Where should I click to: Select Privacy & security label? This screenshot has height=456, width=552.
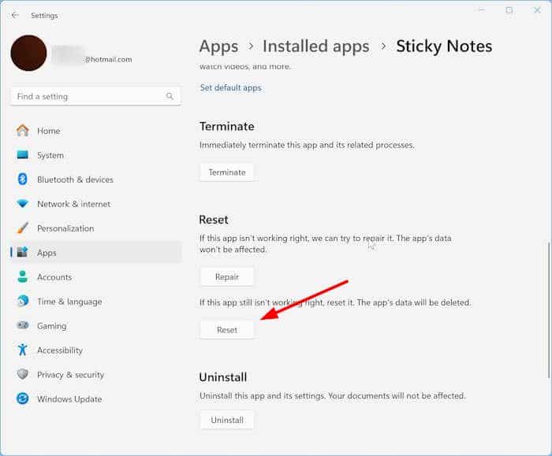pyautogui.click(x=70, y=375)
